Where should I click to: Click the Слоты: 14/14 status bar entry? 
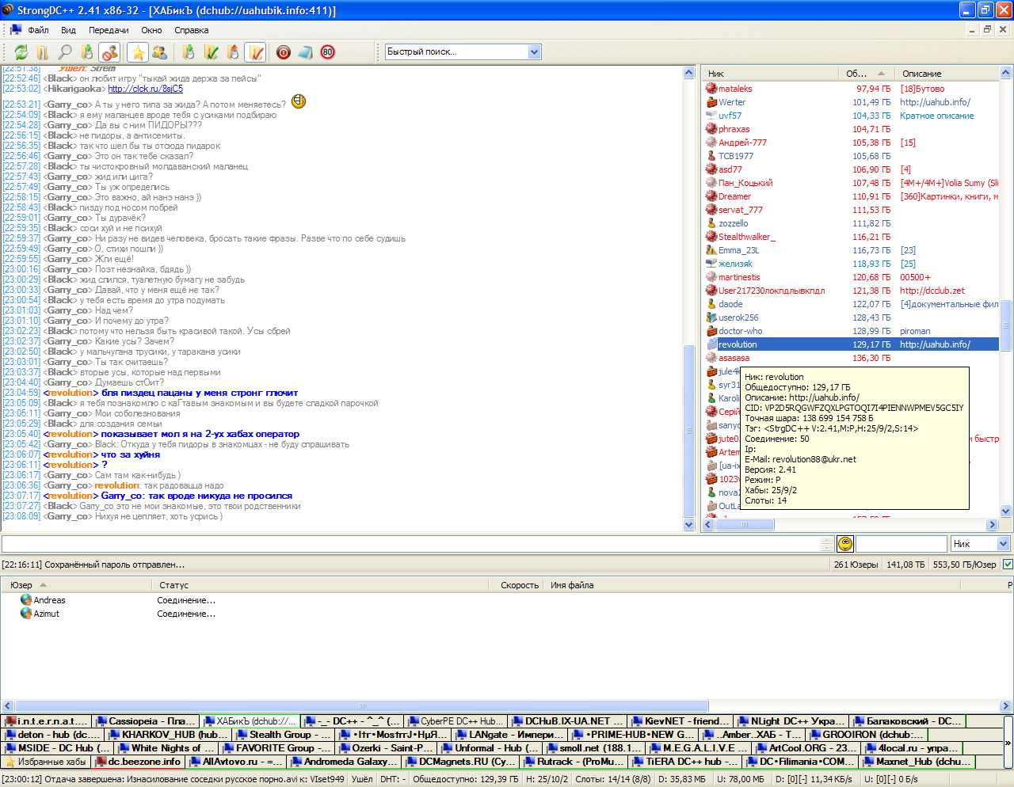click(613, 779)
